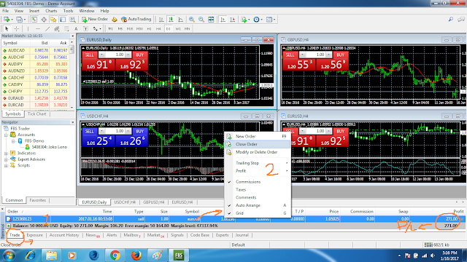
Task: Select the Fibonacci Retracement tool
Action: [66, 29]
